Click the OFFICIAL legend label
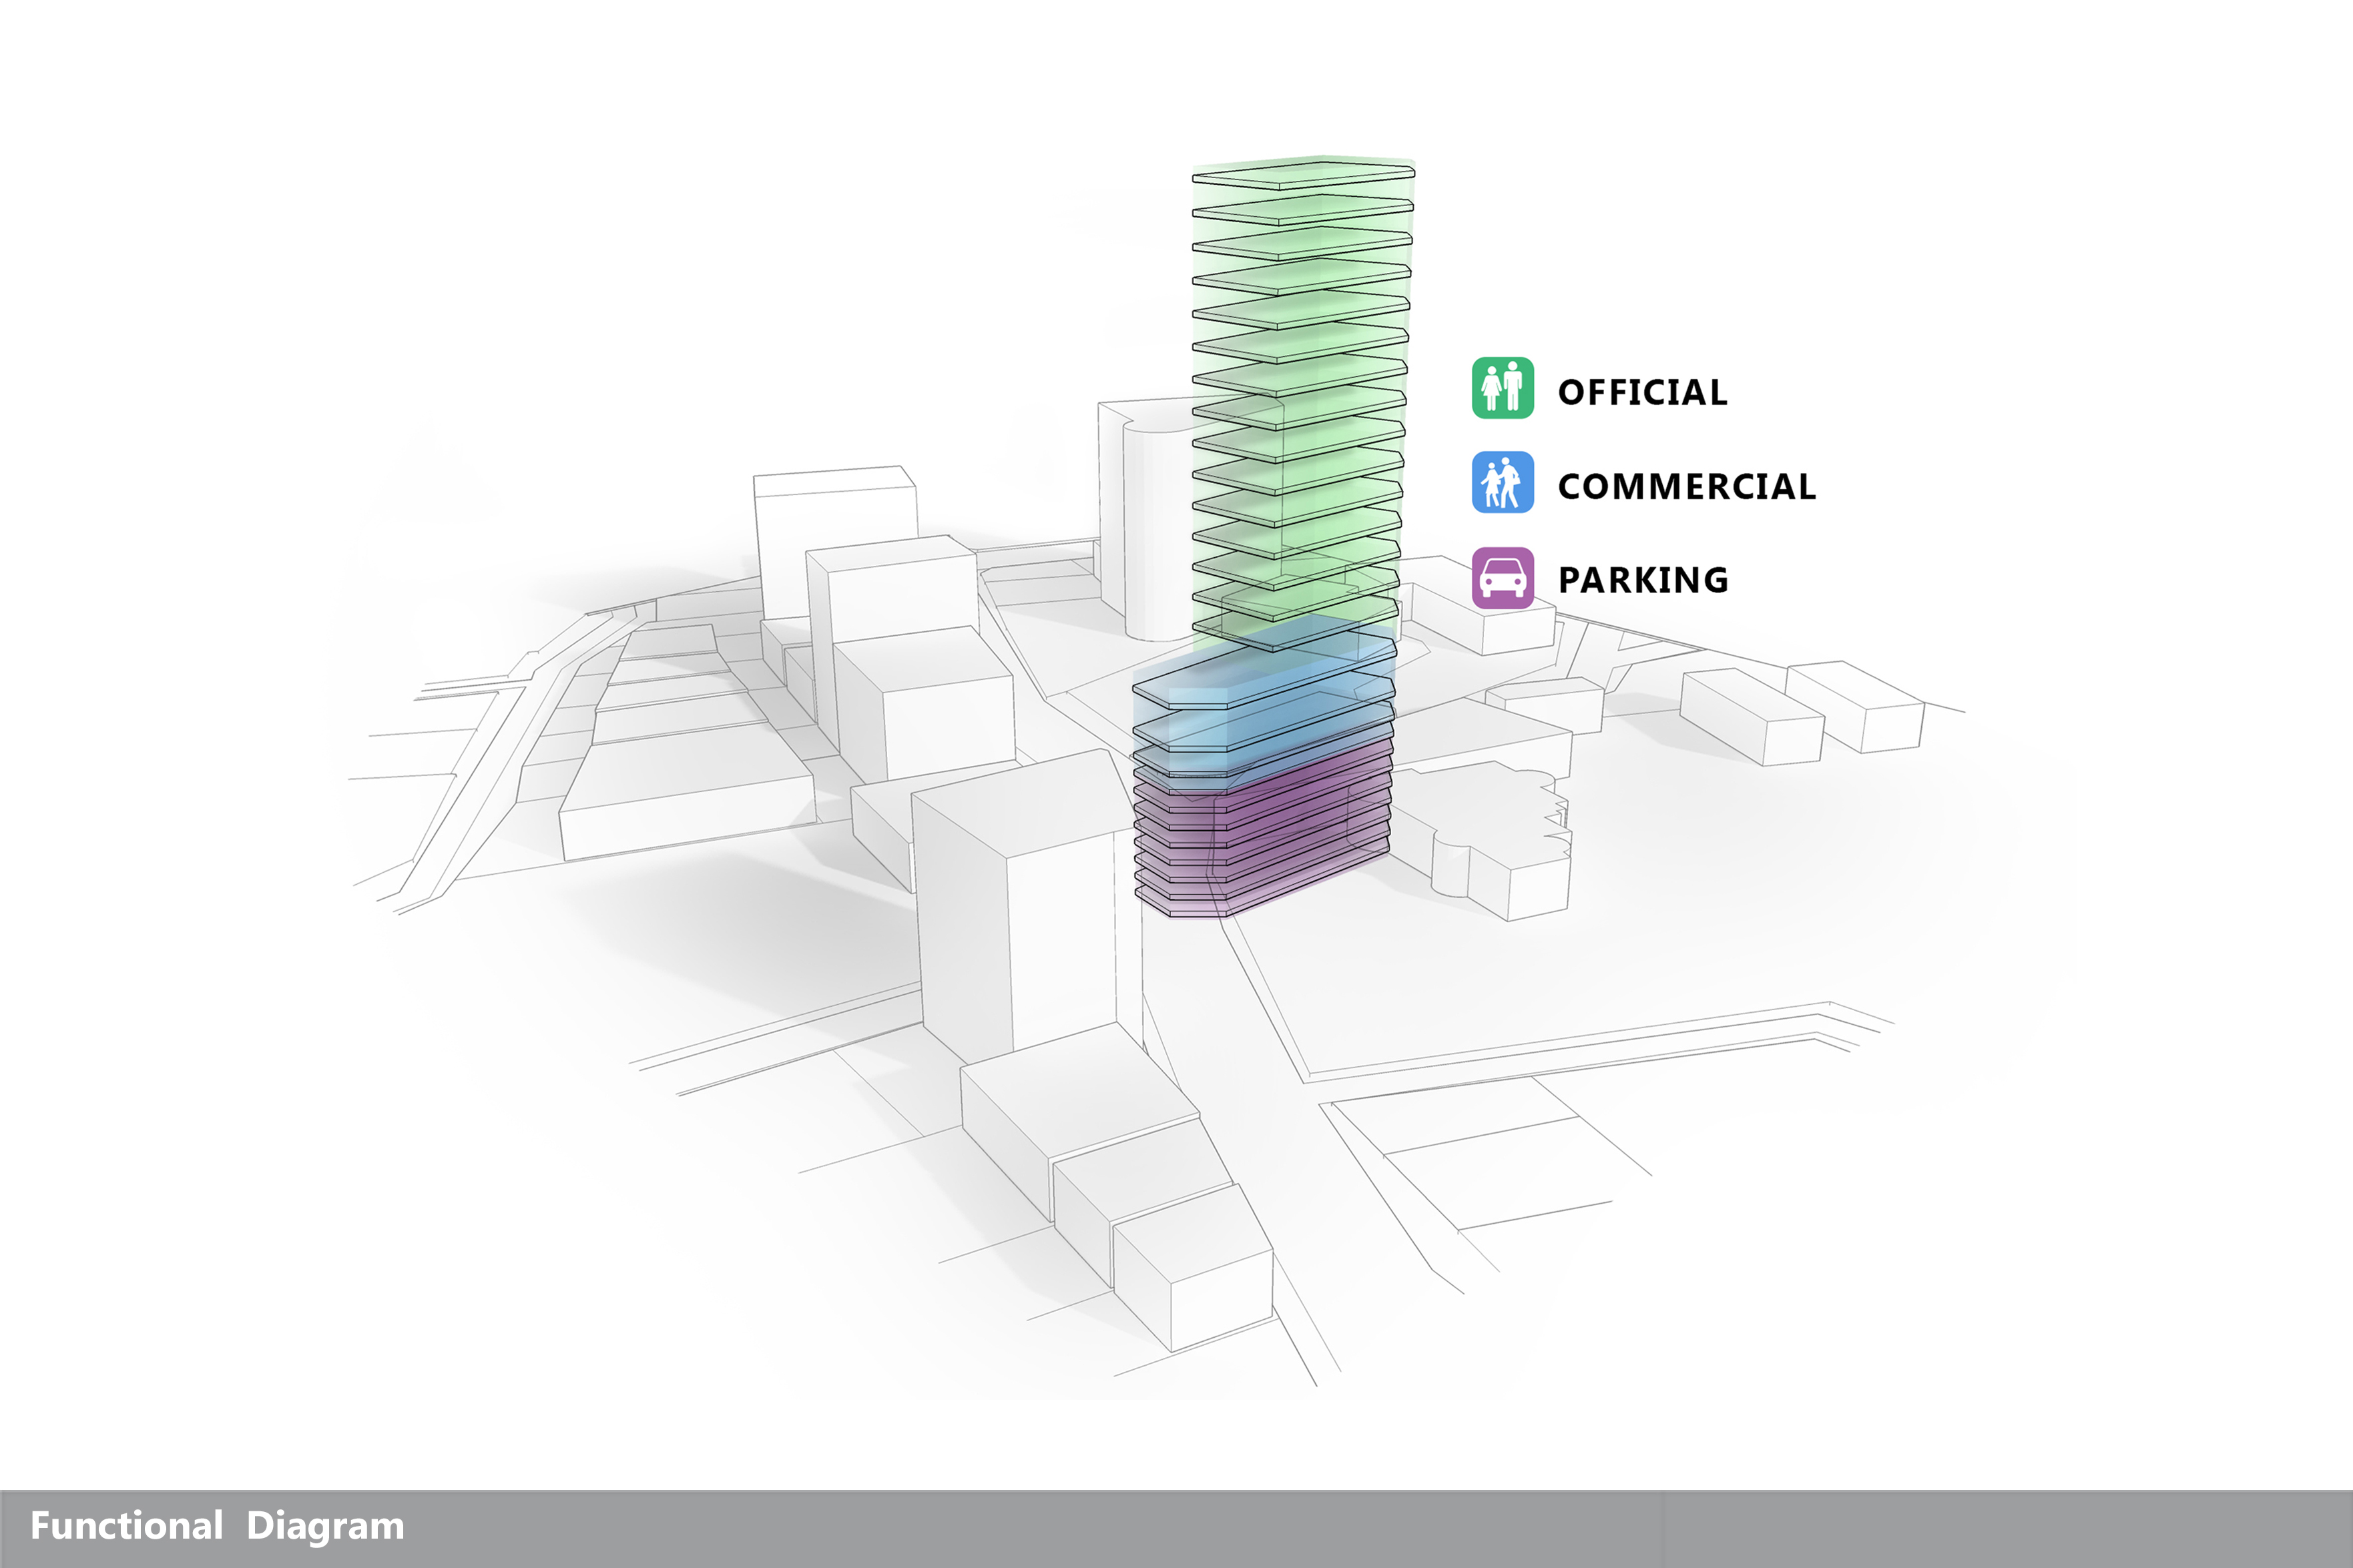 click(x=1643, y=392)
